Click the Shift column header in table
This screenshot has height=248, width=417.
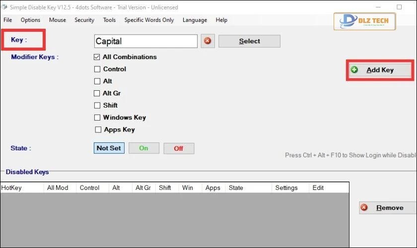click(x=167, y=187)
